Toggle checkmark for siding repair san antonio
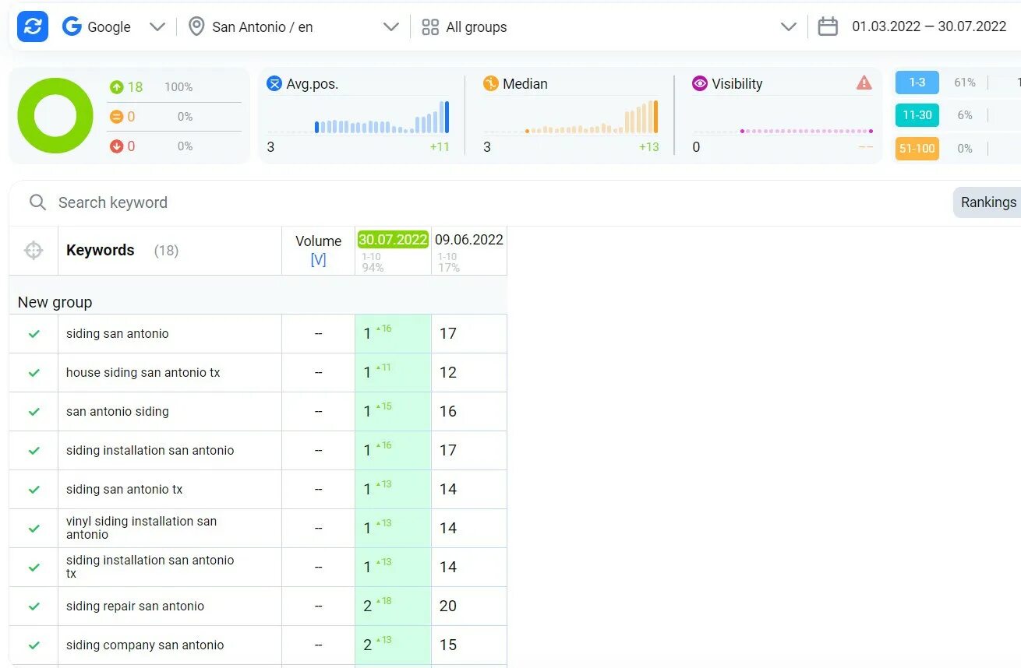The image size is (1021, 668). (x=34, y=606)
